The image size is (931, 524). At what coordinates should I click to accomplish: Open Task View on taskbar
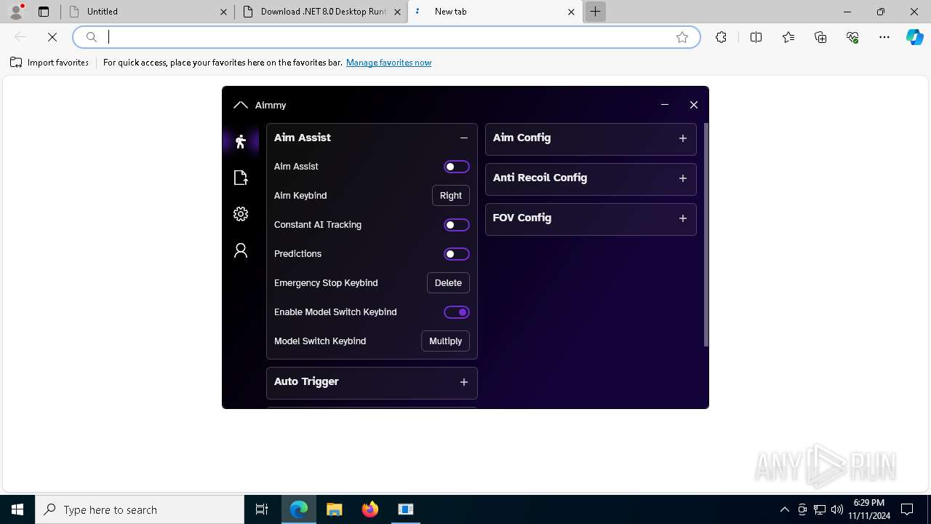(x=262, y=509)
